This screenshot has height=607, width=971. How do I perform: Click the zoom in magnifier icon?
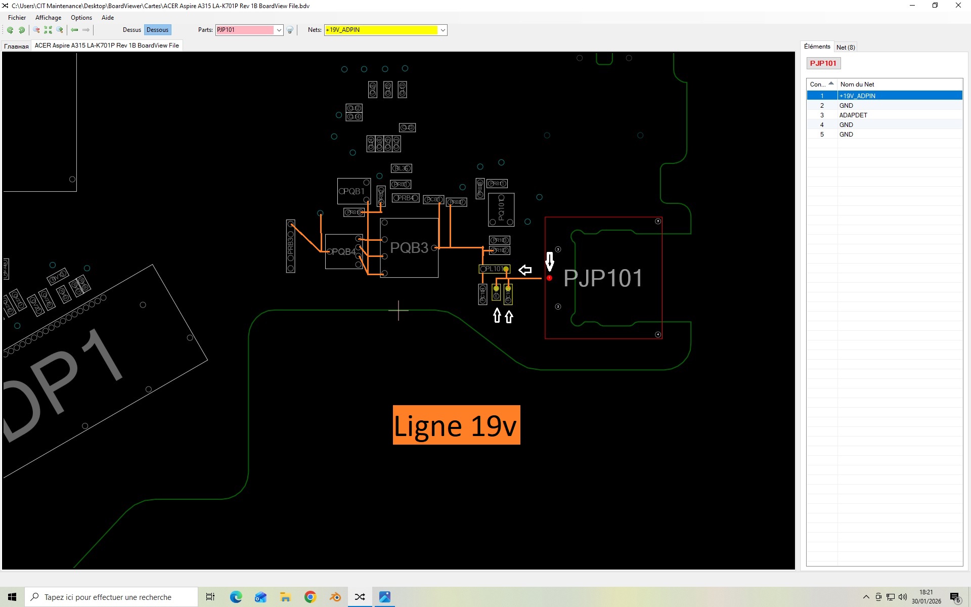(60, 30)
